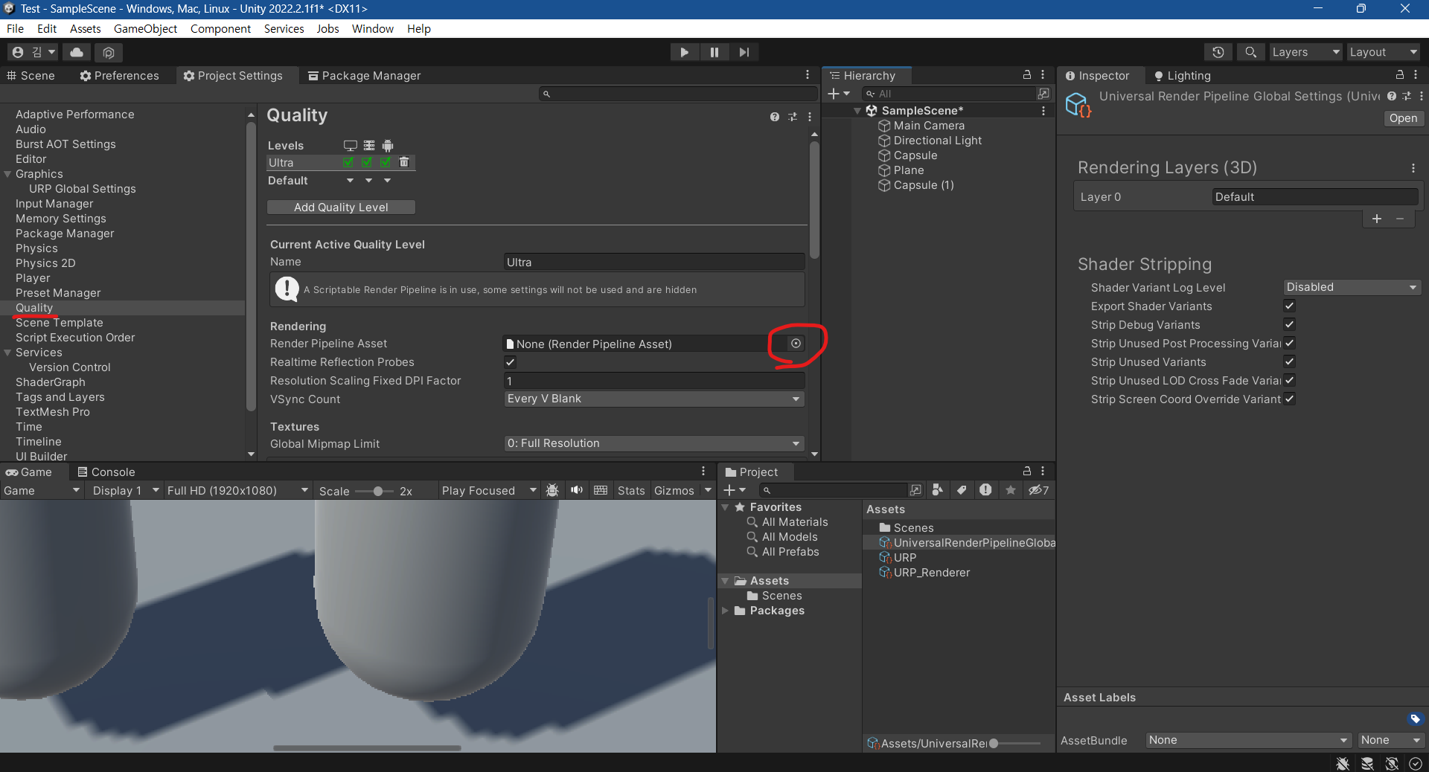
Task: Toggle Strip Unused Post Processing Variants checkbox
Action: coord(1290,343)
